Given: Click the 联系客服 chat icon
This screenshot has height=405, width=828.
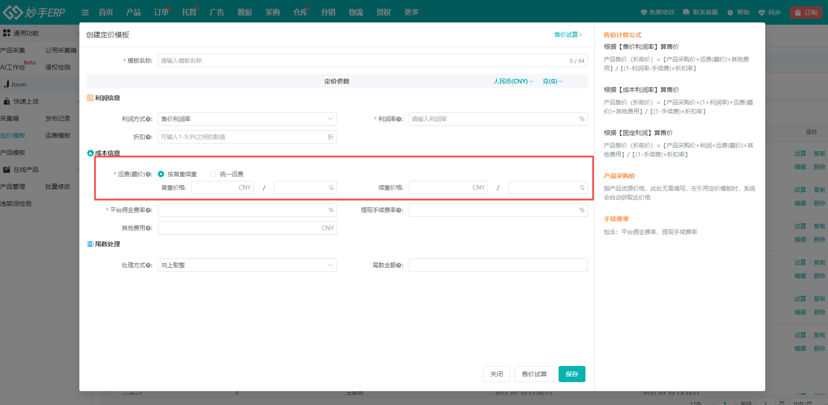Looking at the screenshot, I should tap(686, 13).
